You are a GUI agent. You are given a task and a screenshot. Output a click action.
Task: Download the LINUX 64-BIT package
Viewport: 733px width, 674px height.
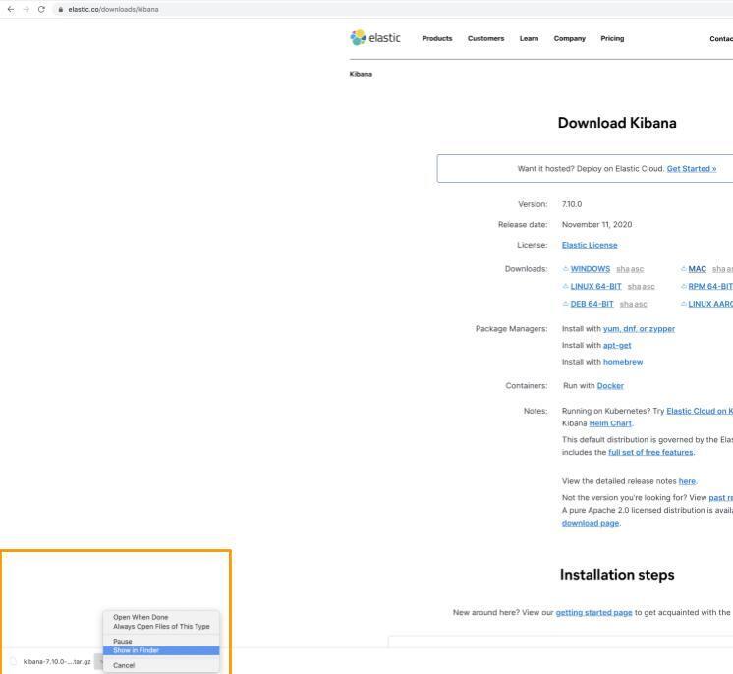(595, 286)
